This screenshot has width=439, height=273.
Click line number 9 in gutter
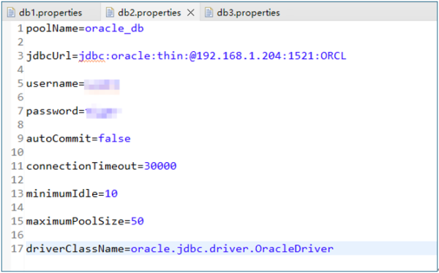click(x=20, y=139)
